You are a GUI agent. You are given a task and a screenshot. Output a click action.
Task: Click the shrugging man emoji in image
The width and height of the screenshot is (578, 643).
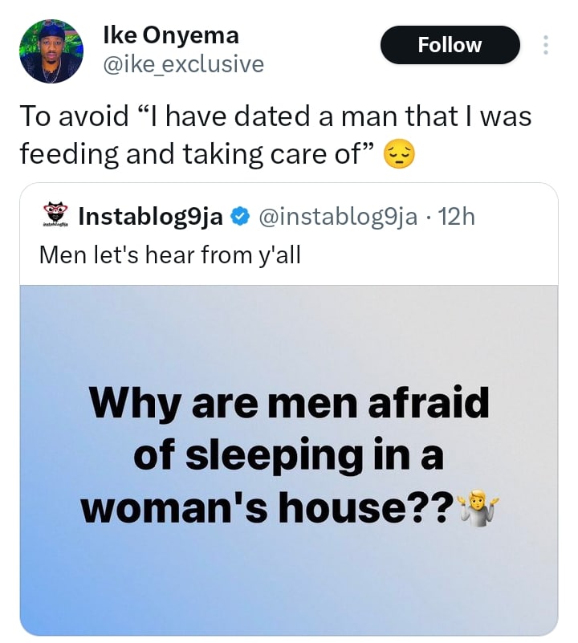[478, 508]
